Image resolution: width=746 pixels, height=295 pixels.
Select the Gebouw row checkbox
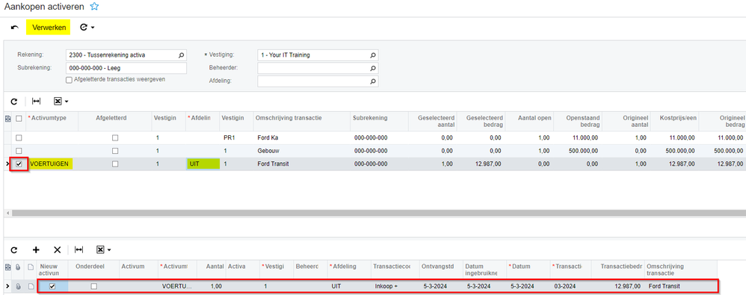tap(19, 151)
